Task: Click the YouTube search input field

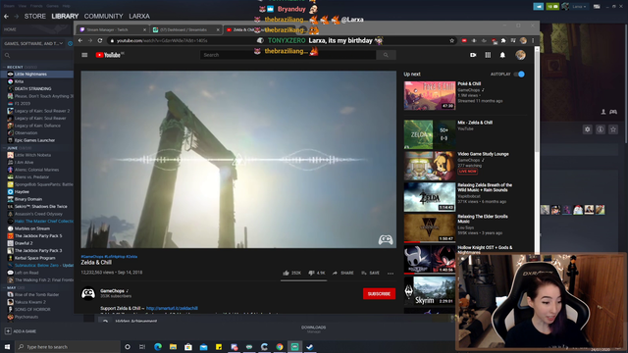Action: 288,55
